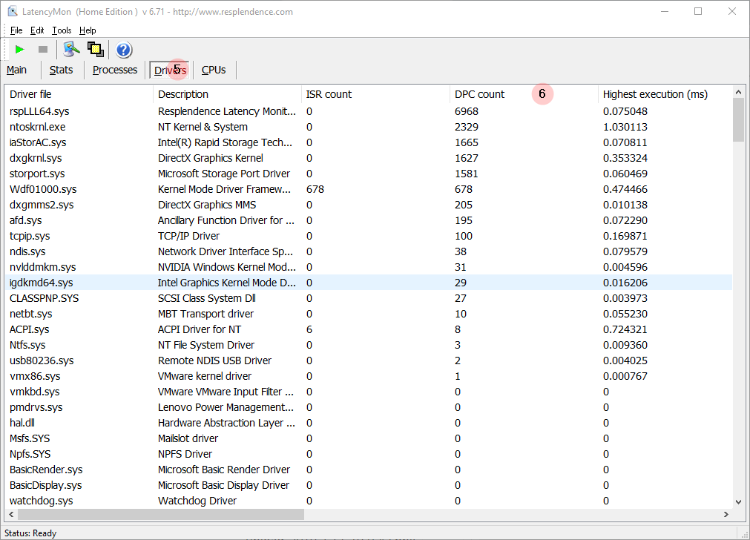Select the pmdrvs.sys driver row

point(368,407)
